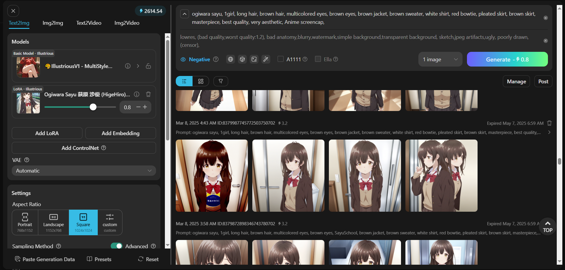Clear the negative prompt text

click(546, 41)
